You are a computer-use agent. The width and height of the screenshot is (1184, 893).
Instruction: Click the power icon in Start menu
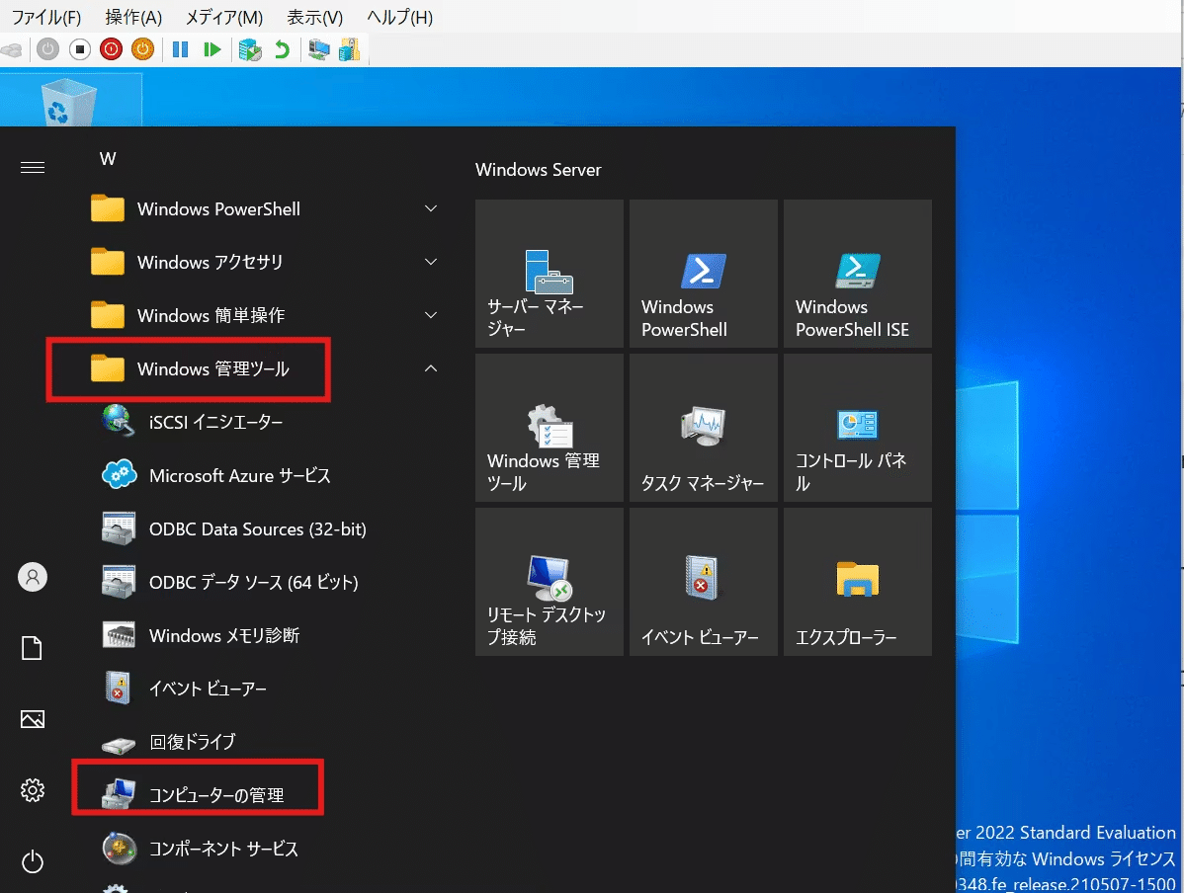point(33,861)
